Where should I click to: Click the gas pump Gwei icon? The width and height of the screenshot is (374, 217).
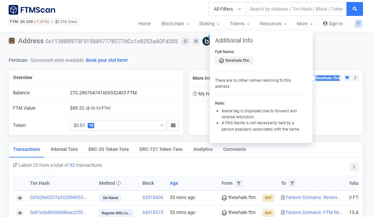57,22
